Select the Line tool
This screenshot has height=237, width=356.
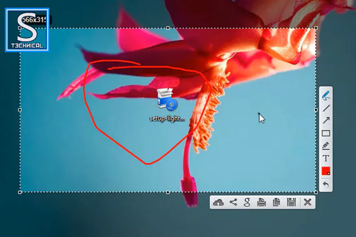pos(326,108)
